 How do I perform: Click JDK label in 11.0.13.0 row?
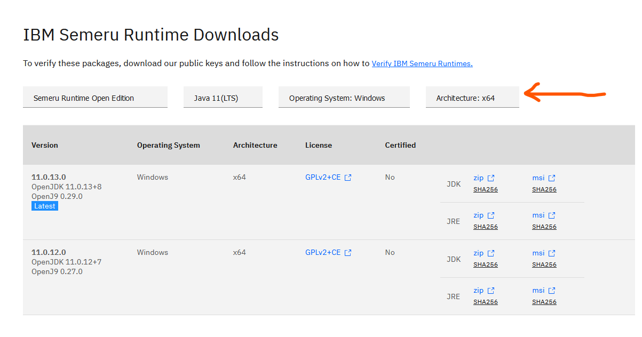point(454,184)
